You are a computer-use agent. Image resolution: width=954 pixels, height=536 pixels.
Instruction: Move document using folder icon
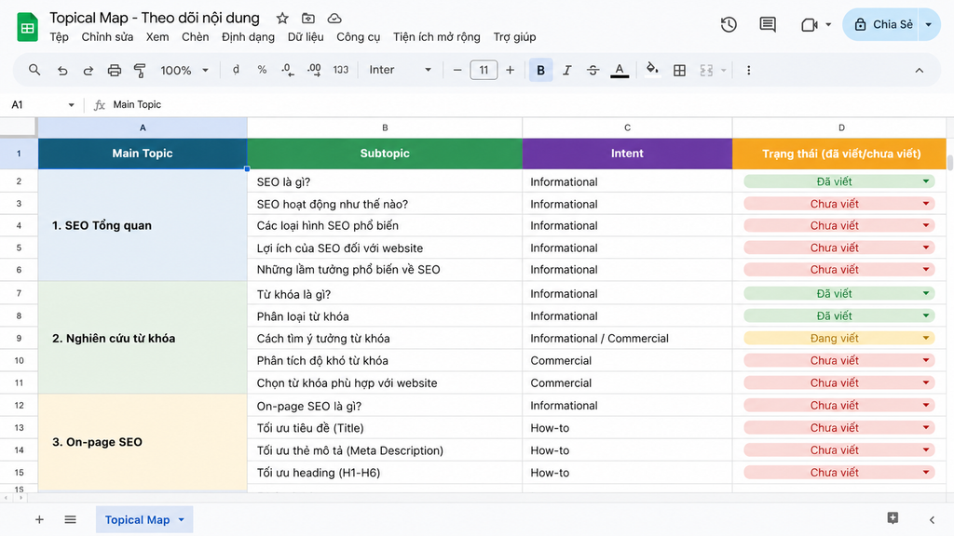[x=308, y=19]
